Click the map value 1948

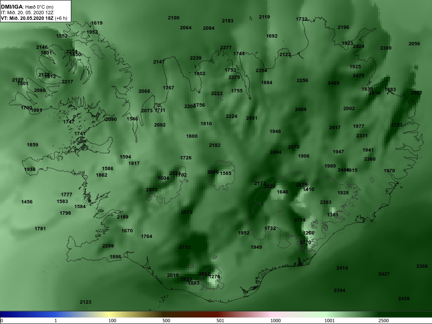coord(275,131)
